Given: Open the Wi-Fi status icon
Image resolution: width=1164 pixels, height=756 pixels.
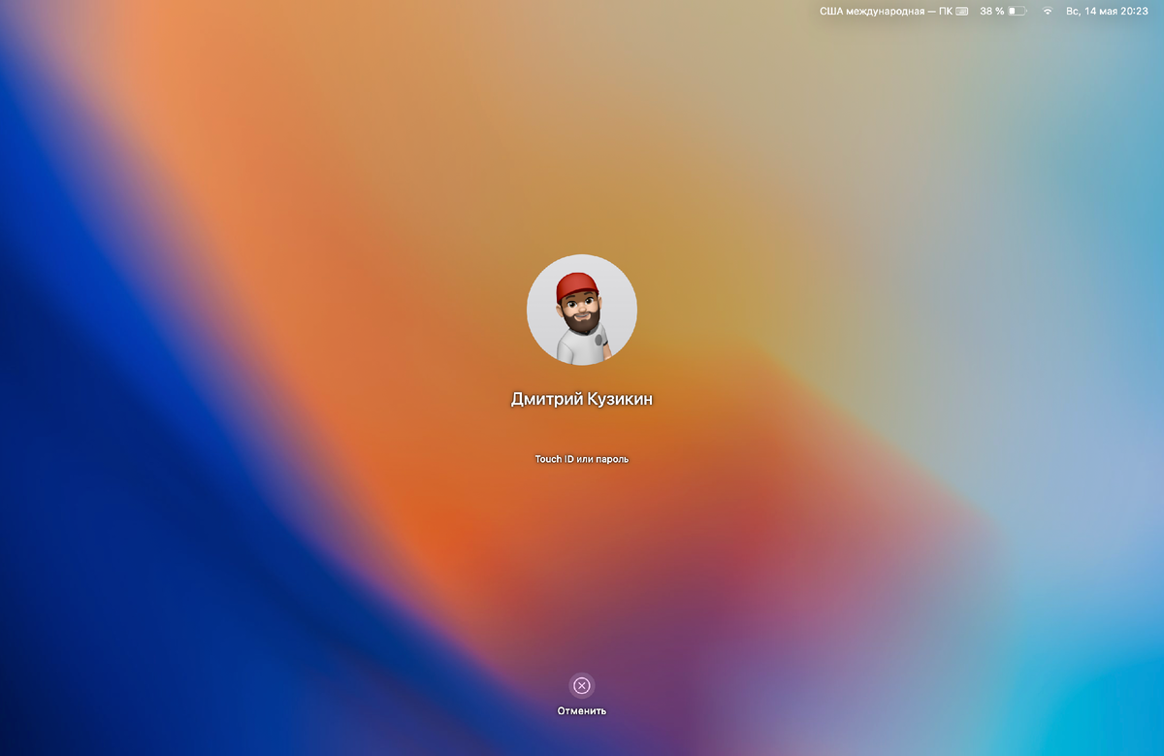Looking at the screenshot, I should [x=1048, y=11].
